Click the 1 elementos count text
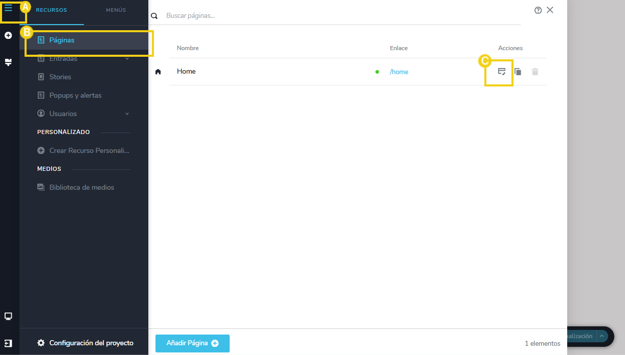625x355 pixels. point(543,343)
